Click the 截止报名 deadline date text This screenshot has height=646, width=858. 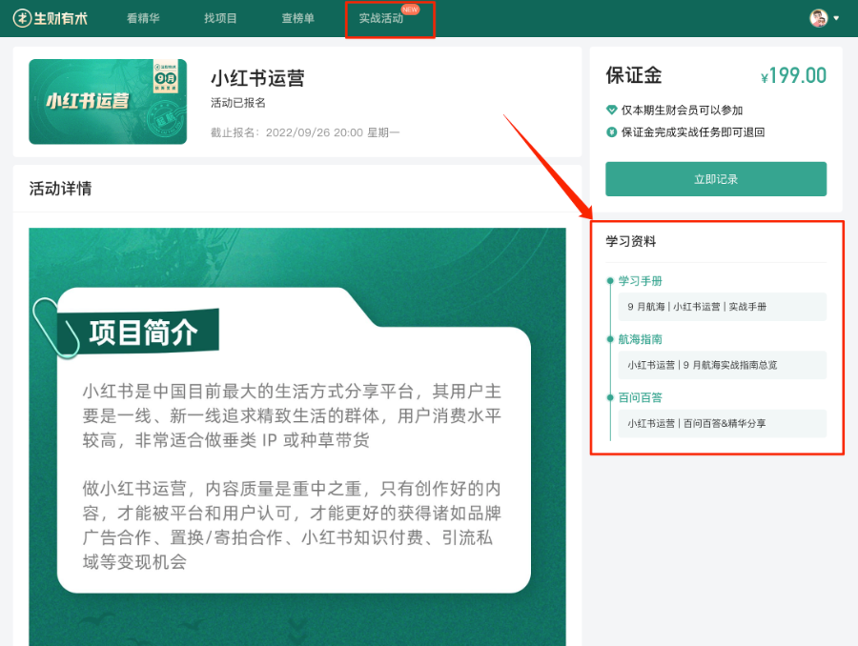pos(305,132)
